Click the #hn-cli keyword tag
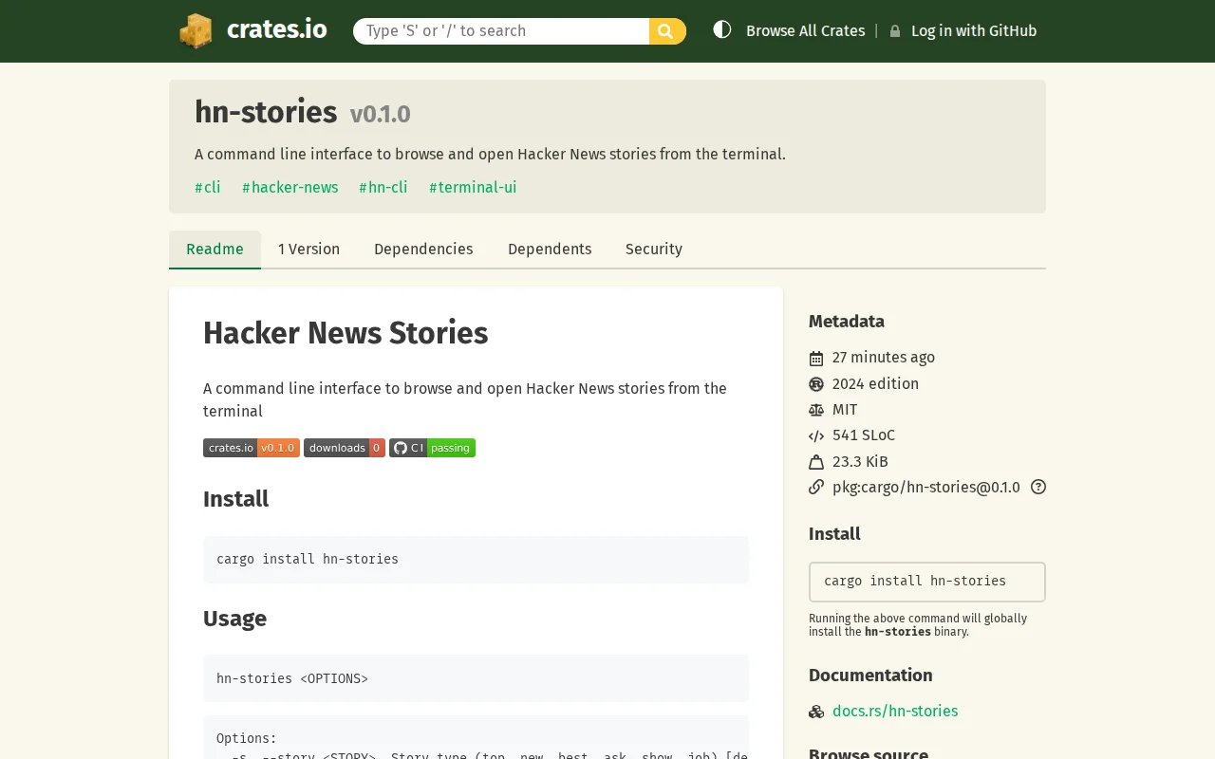The image size is (1215, 759). coord(383,188)
